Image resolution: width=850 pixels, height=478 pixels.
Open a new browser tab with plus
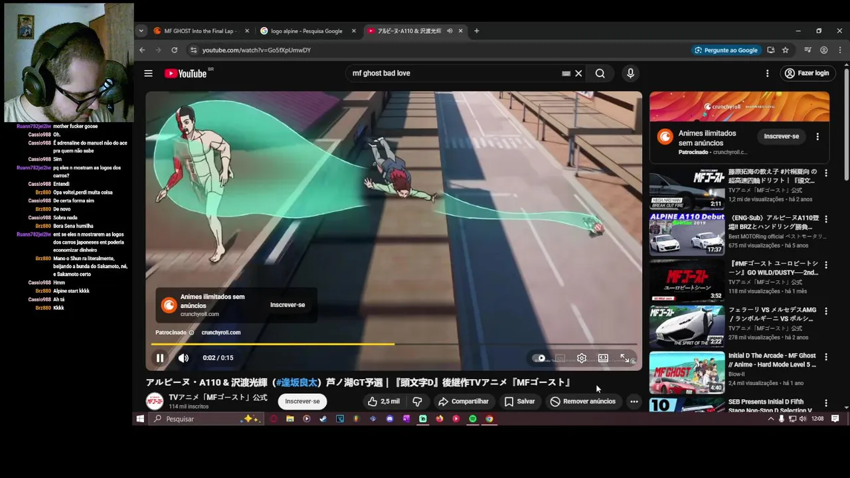pyautogui.click(x=476, y=31)
